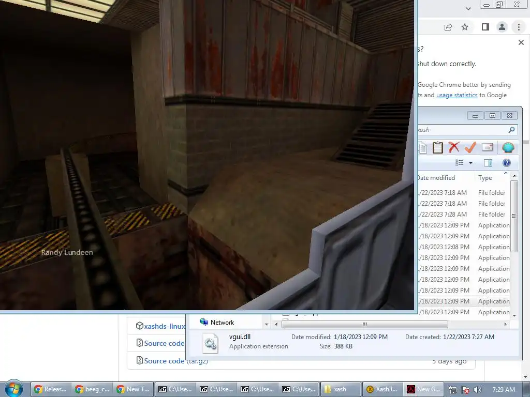Click the Explorer vertical scrollbar down arrow

[514, 316]
